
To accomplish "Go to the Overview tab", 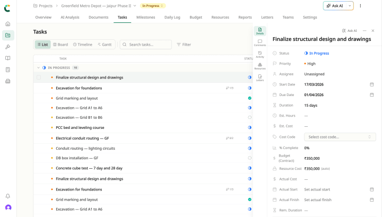I will pos(44,18).
